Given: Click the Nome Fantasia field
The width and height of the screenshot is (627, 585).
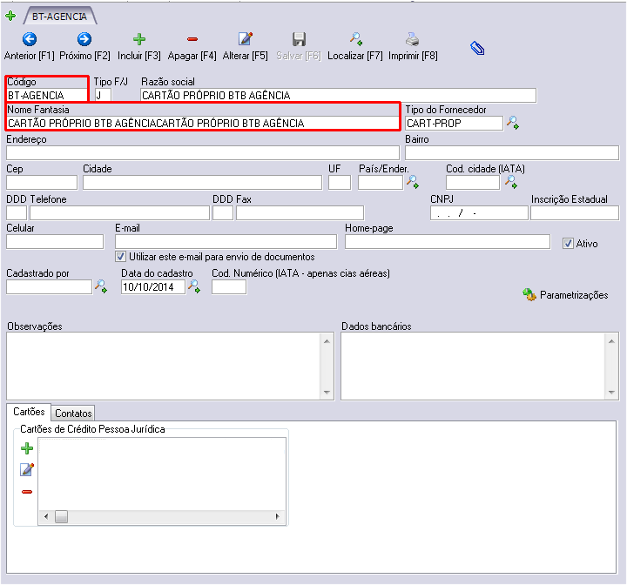Looking at the screenshot, I should click(203, 123).
